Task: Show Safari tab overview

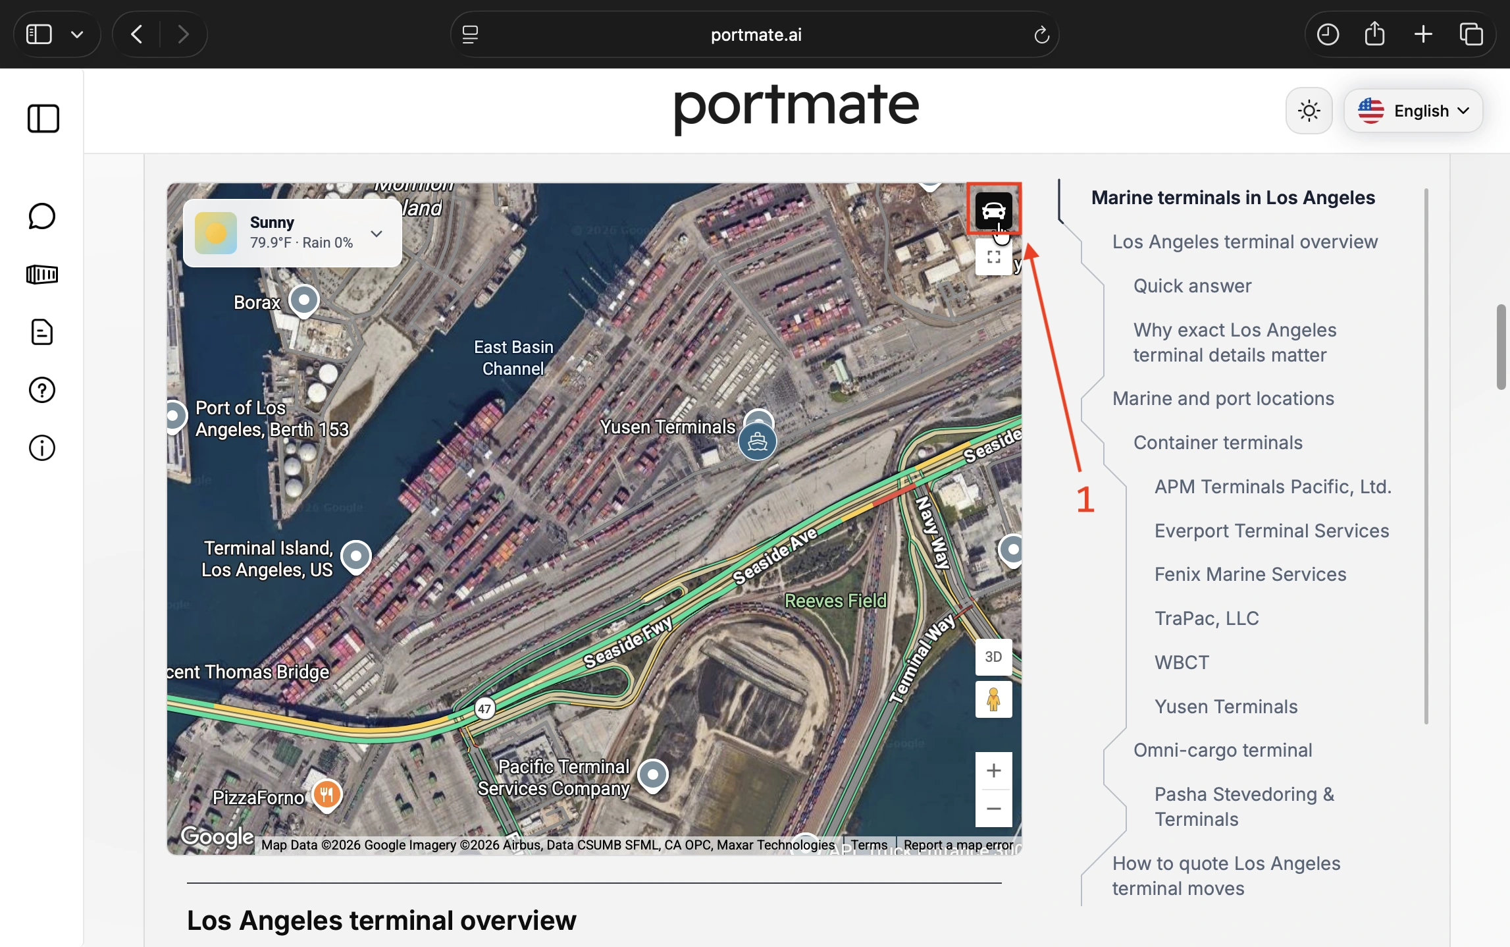Action: point(1471,34)
